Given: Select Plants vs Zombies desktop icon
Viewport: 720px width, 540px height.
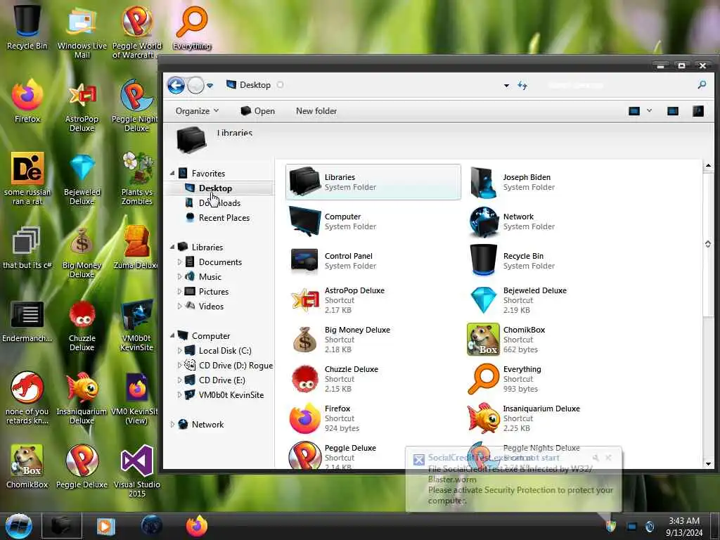Looking at the screenshot, I should tap(136, 178).
